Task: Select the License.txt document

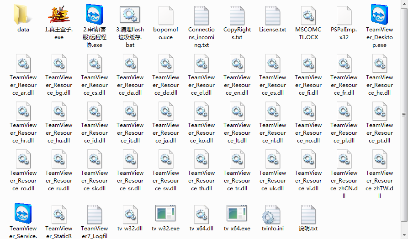Action: click(x=272, y=15)
